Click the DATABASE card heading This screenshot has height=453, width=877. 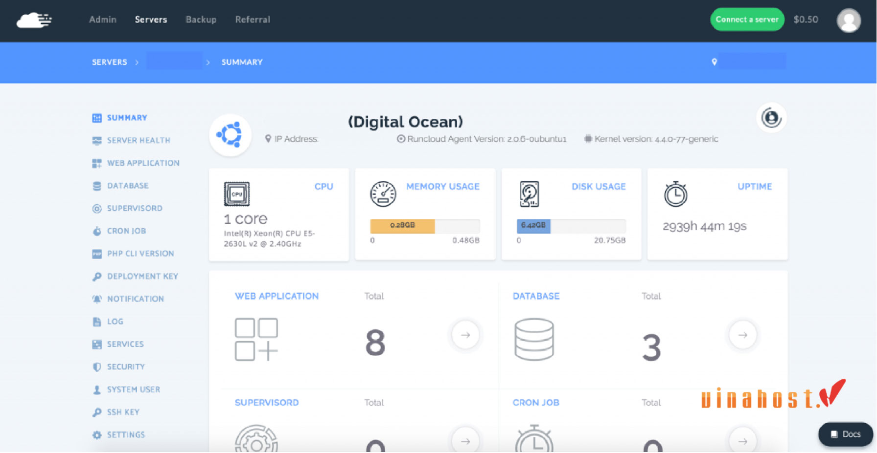536,297
